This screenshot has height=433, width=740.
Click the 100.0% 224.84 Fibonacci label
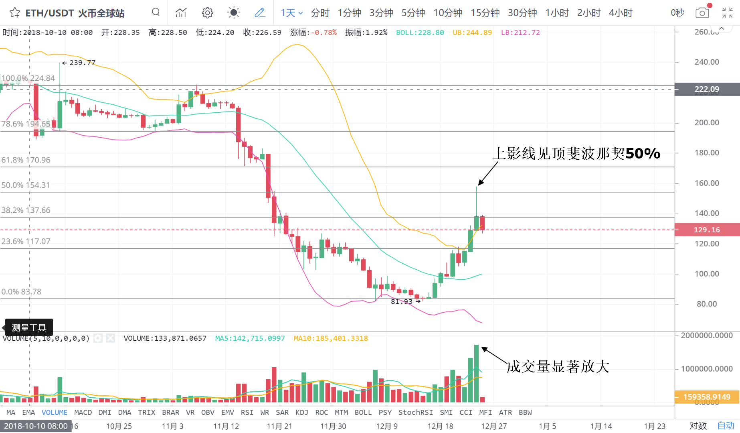(x=28, y=78)
